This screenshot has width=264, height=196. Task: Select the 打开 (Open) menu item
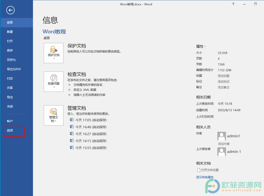[x=17, y=41]
